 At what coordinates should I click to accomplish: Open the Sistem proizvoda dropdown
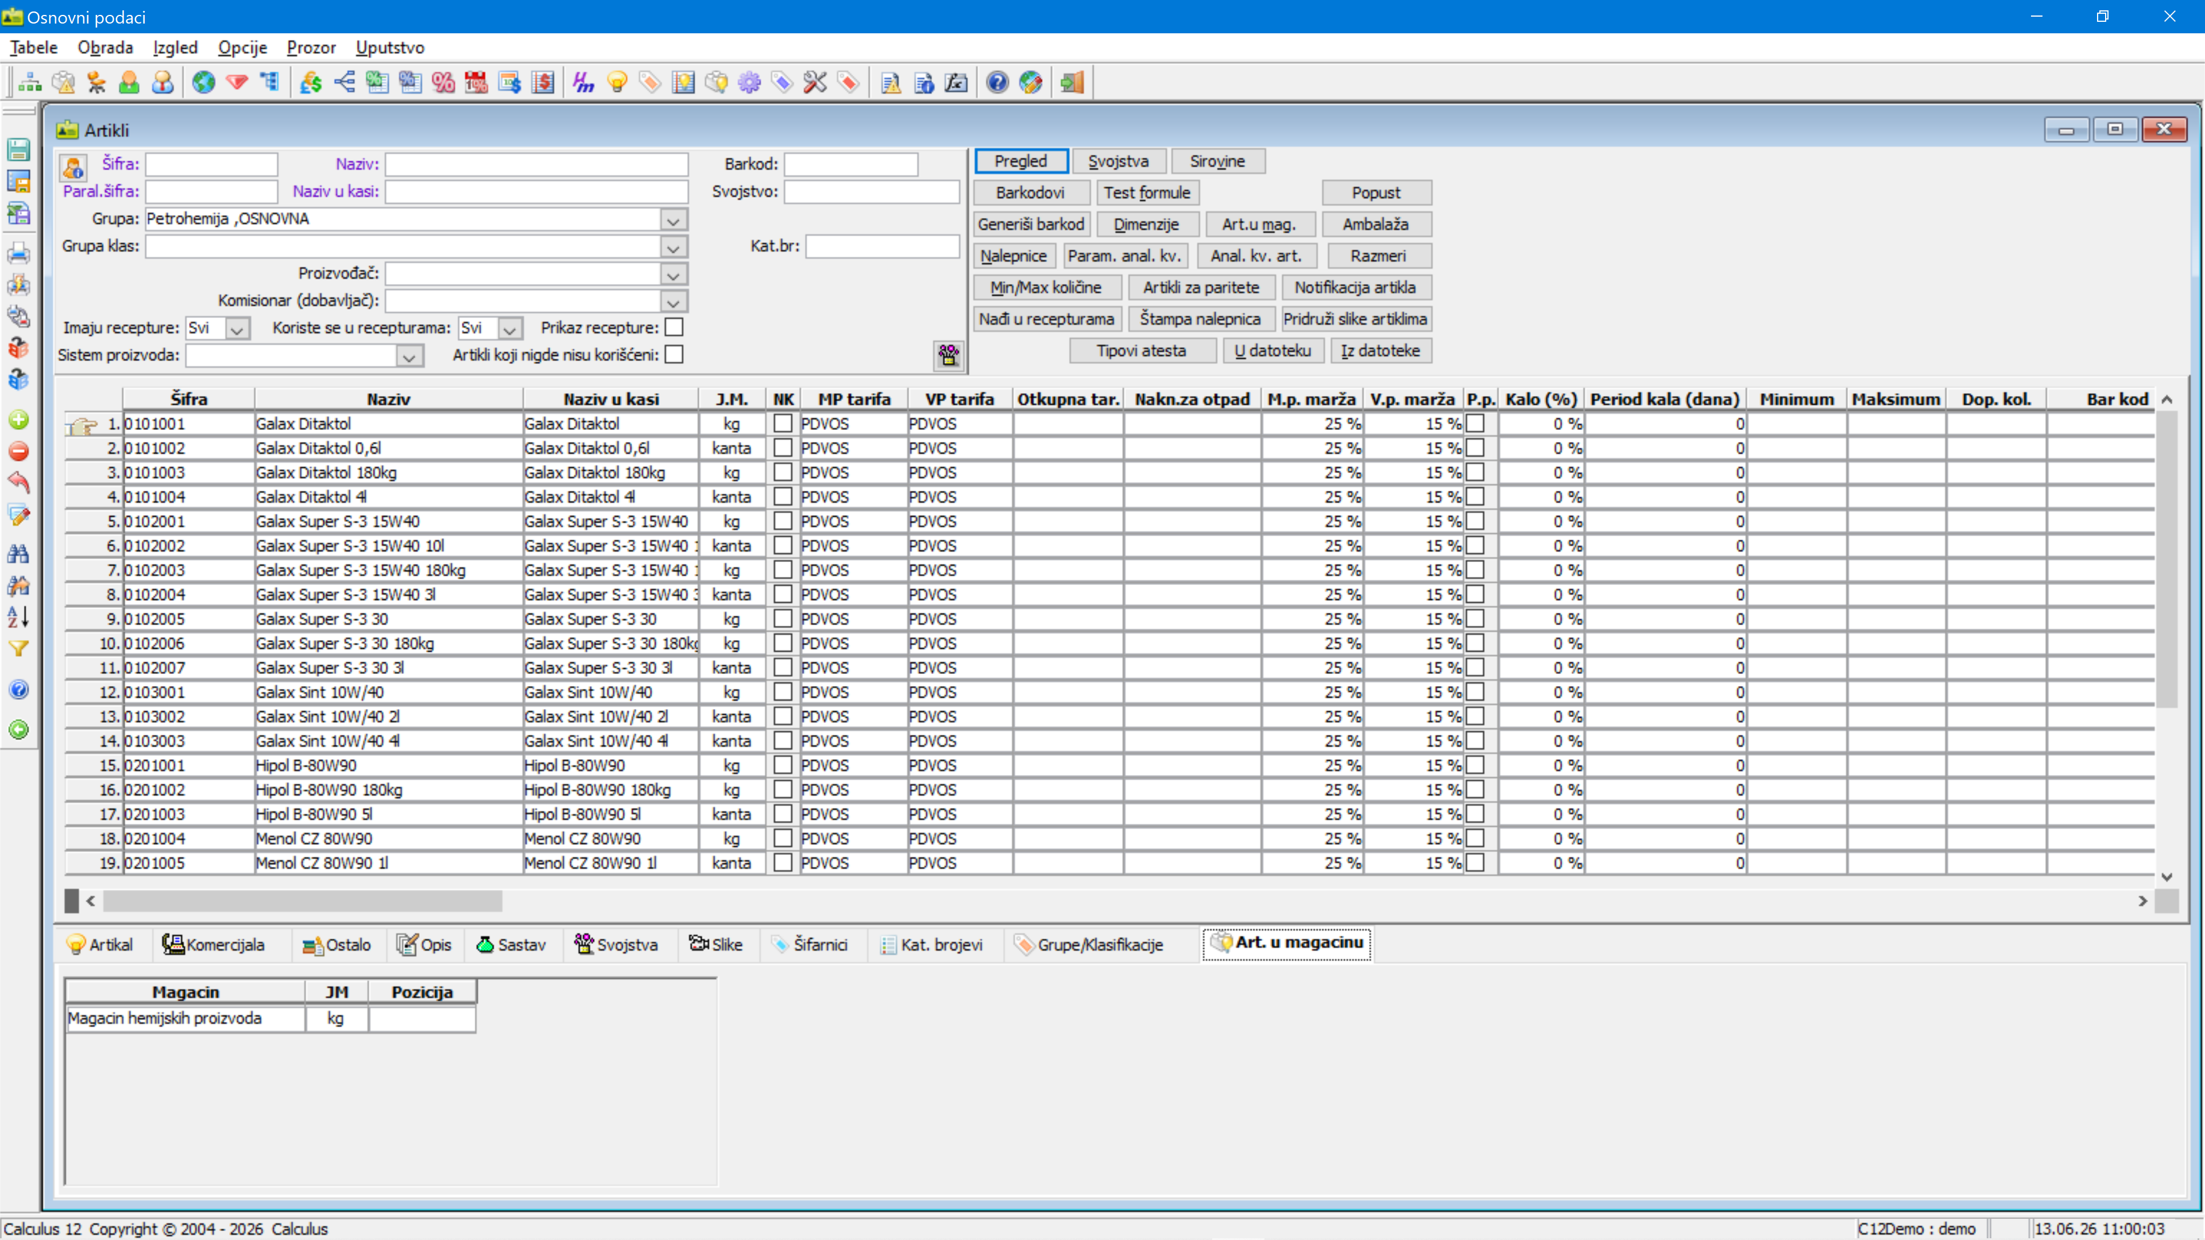coord(409,356)
